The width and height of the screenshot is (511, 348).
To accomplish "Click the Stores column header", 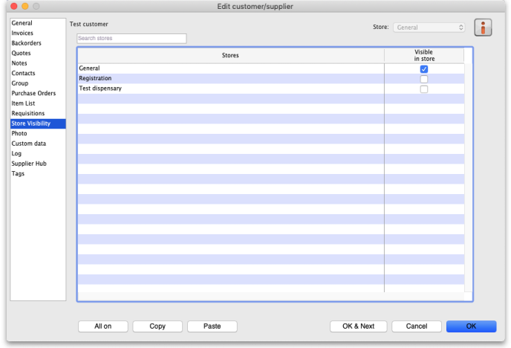I will tap(230, 56).
